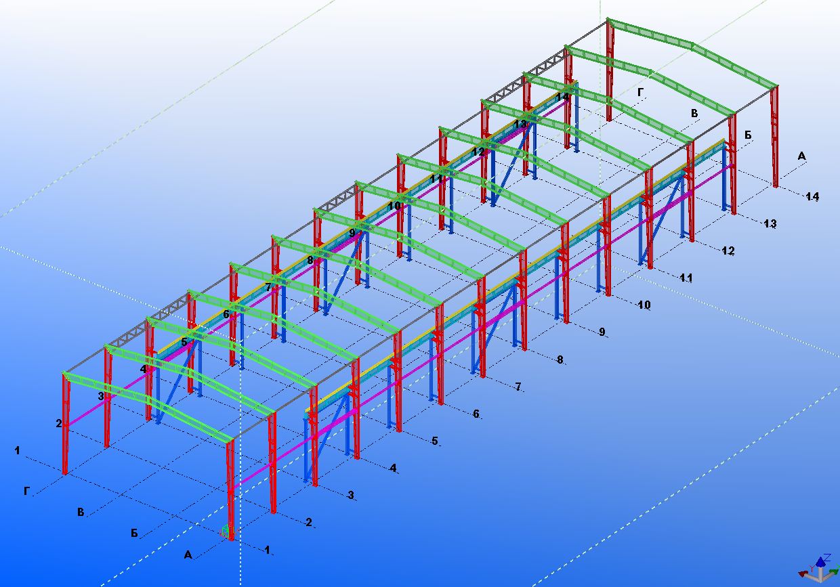Image resolution: width=840 pixels, height=587 pixels.
Task: Select grid label 7 beside axis А
Action: pos(518,387)
